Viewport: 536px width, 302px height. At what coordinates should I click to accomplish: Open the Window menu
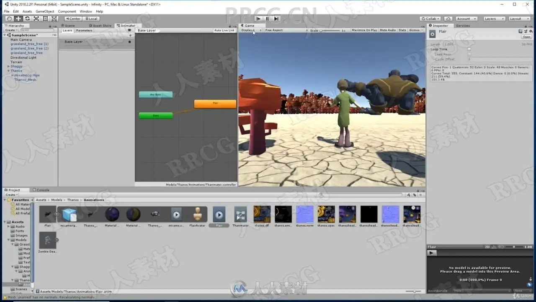[86, 11]
